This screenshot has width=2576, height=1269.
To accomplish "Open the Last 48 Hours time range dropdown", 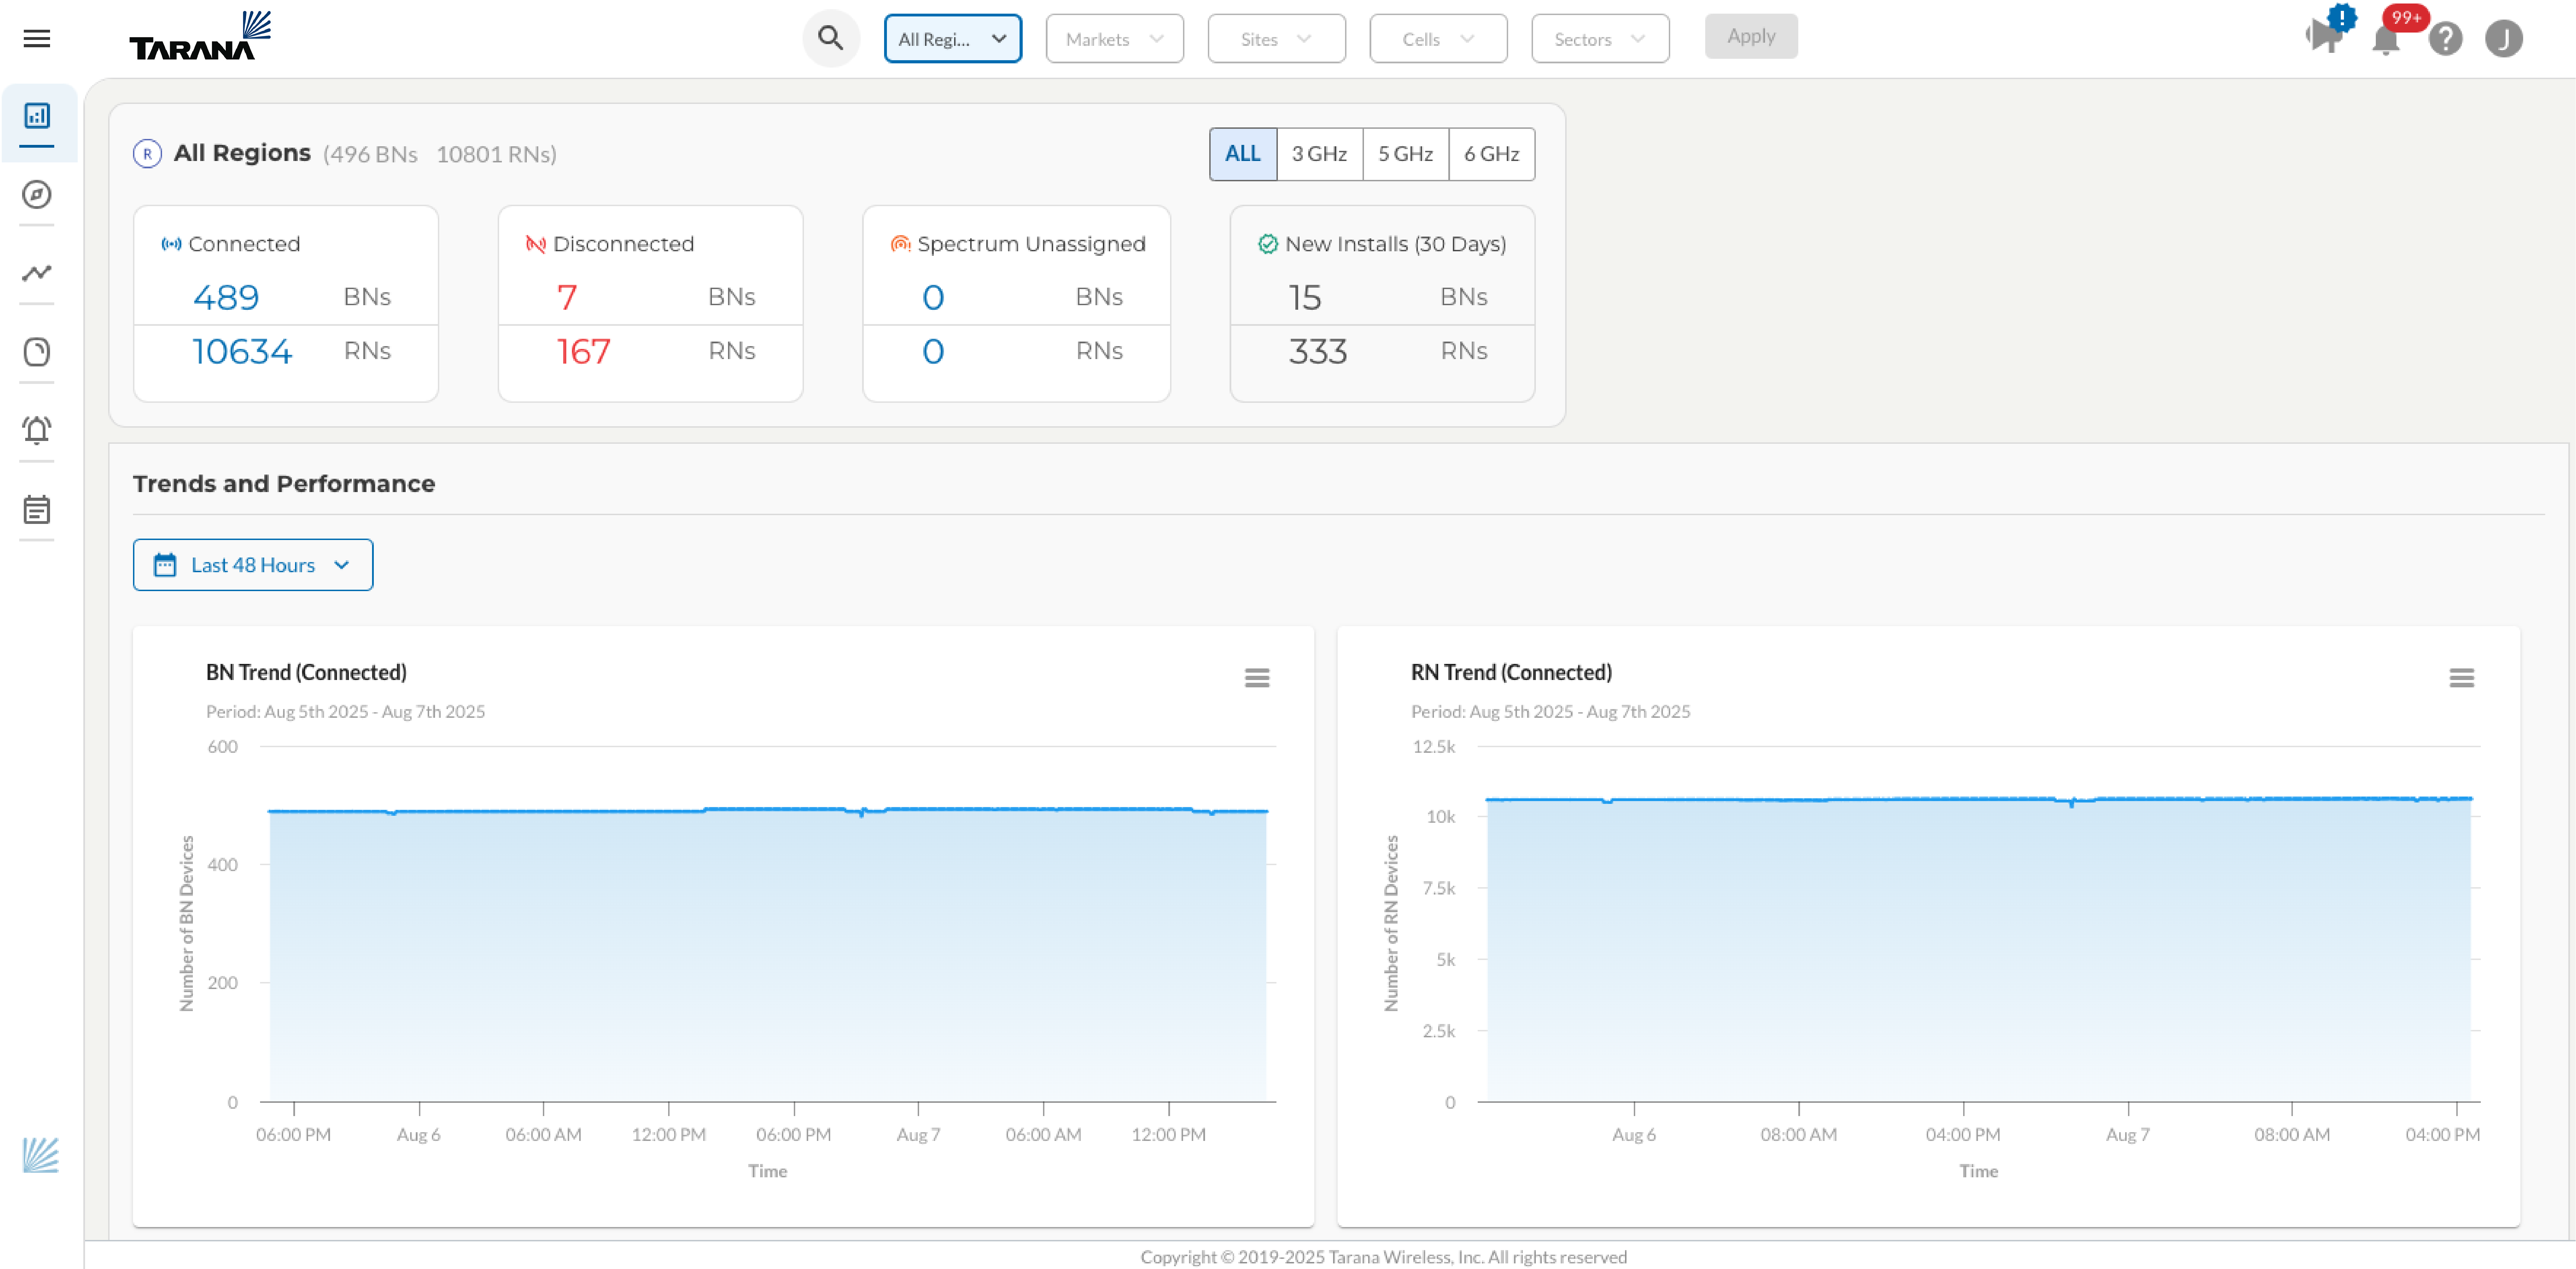I will pyautogui.click(x=253, y=565).
